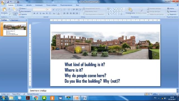Click the Упорядочить (Arrange) button
The width and height of the screenshot is (179, 101).
(x=130, y=11)
